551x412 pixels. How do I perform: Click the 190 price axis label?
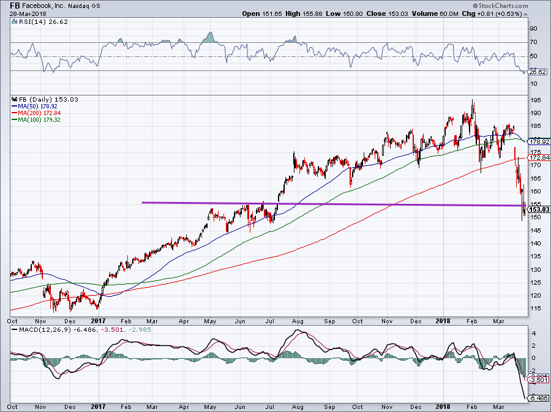click(536, 113)
